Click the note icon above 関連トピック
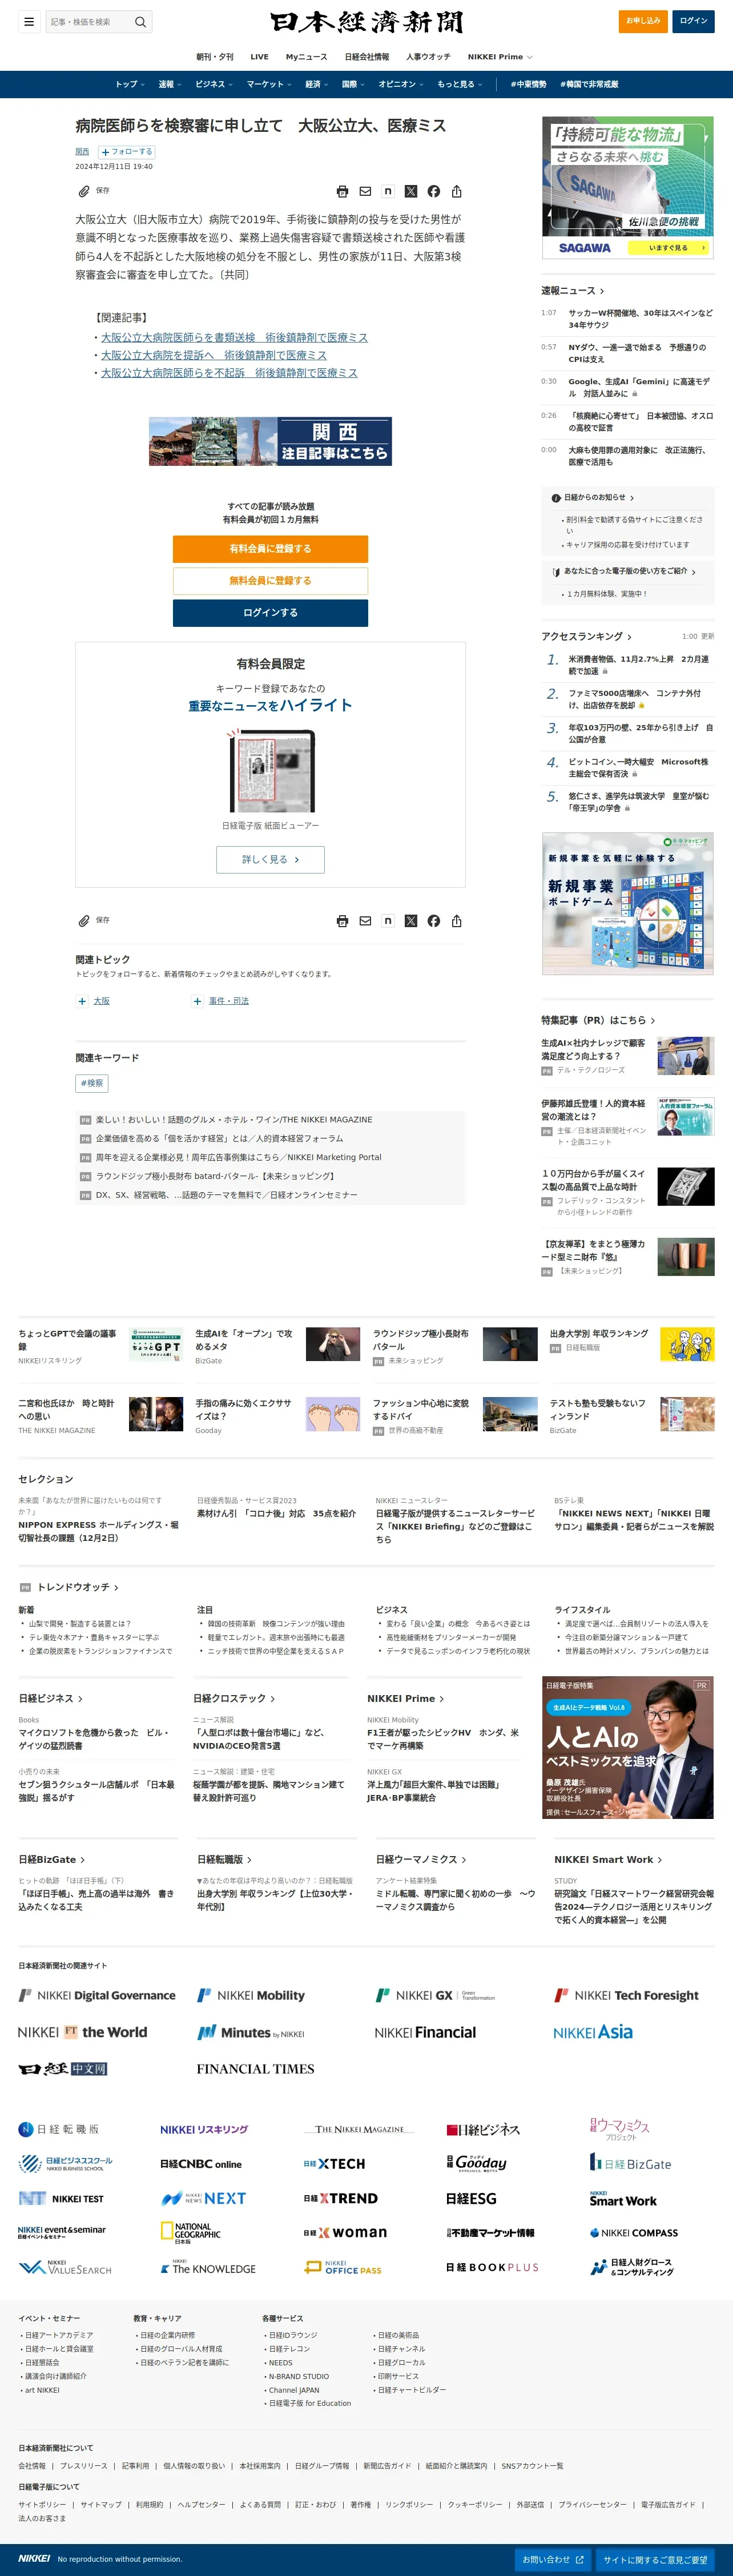 pyautogui.click(x=388, y=921)
